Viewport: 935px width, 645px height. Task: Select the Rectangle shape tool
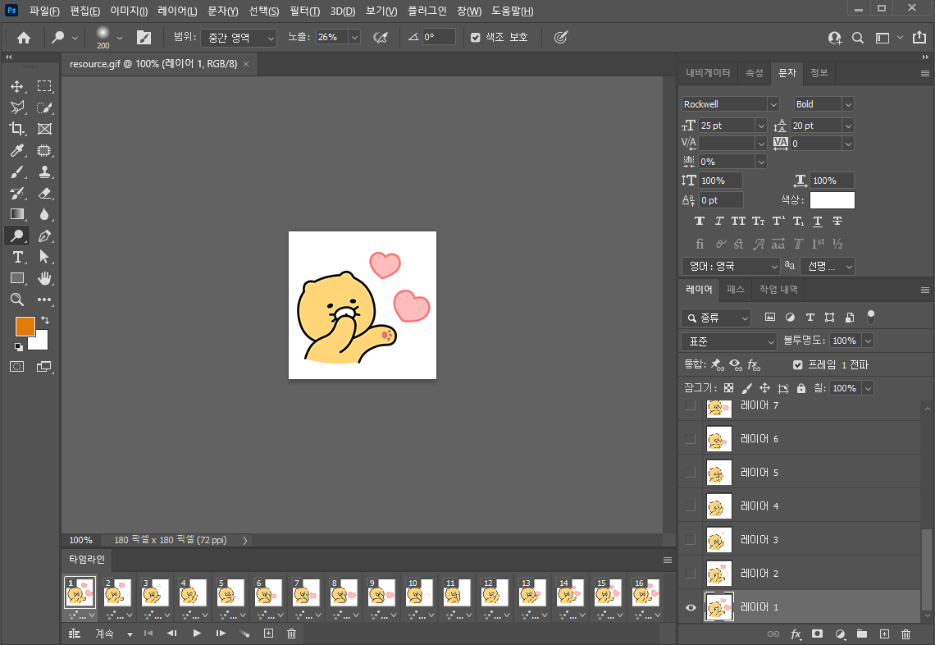point(16,278)
